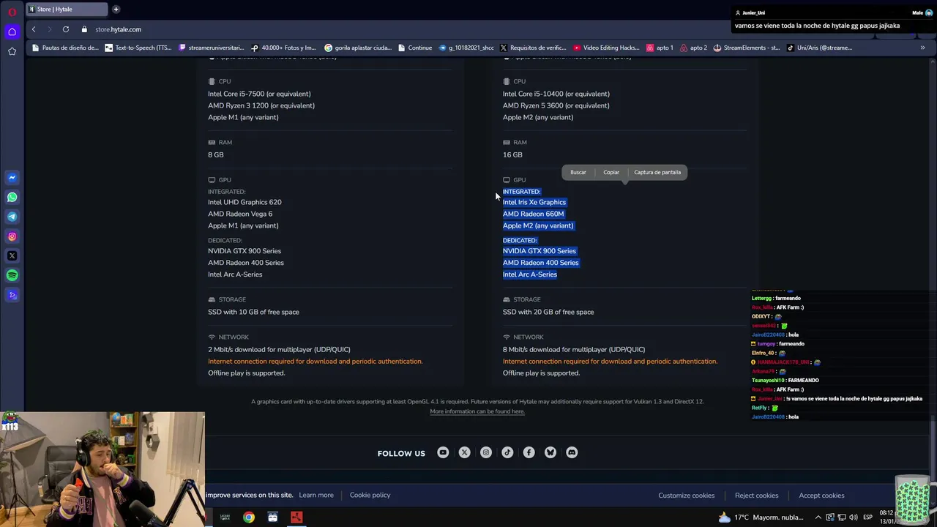Open the 'apto 1' bookmark

[660, 48]
